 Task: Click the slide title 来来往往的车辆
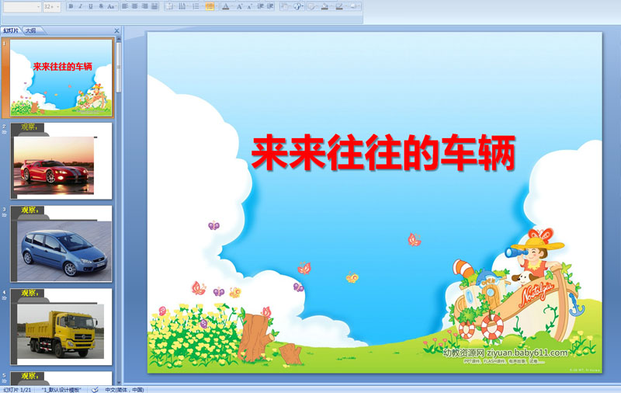pyautogui.click(x=383, y=152)
